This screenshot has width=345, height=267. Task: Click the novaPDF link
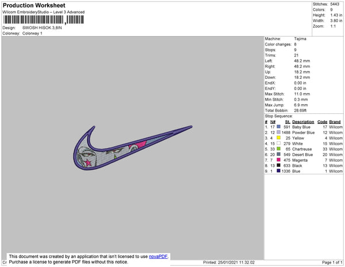(x=158, y=257)
